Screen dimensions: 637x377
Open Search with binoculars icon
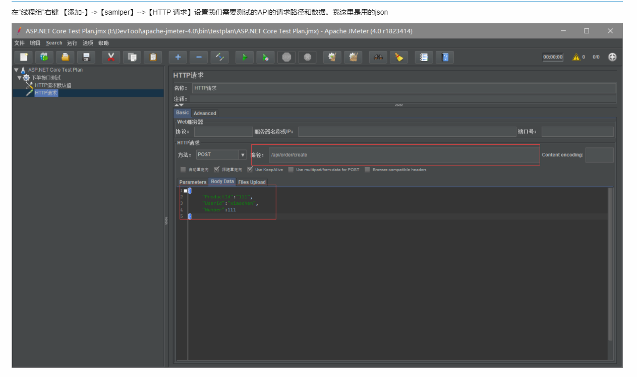(378, 57)
